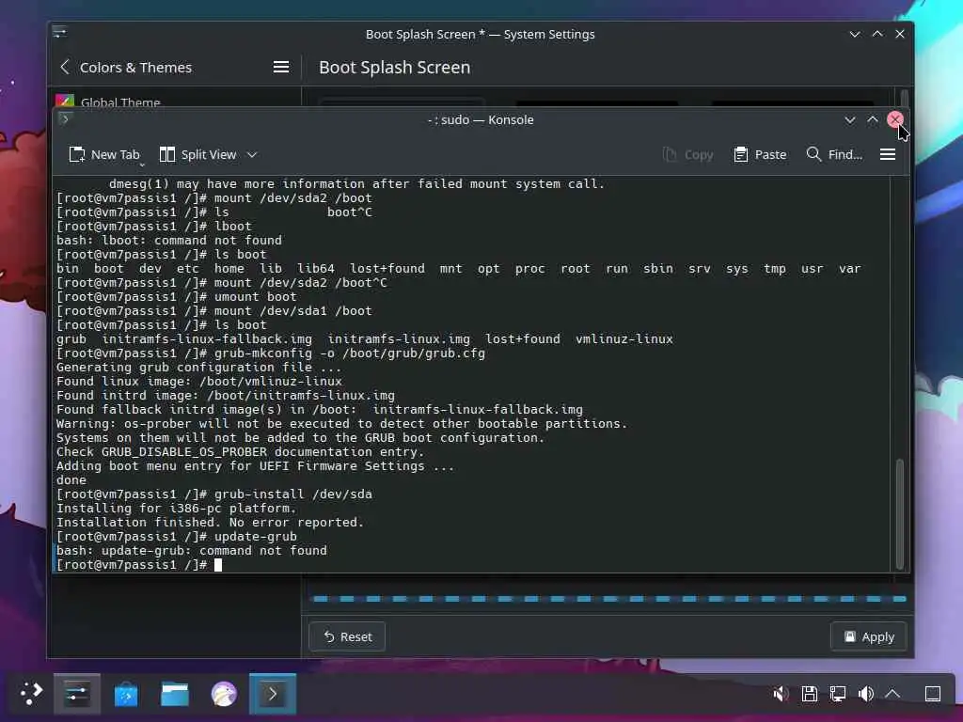This screenshot has width=963, height=722.
Task: Click 'Installing for i386-pc platform.' line
Action: (x=176, y=509)
